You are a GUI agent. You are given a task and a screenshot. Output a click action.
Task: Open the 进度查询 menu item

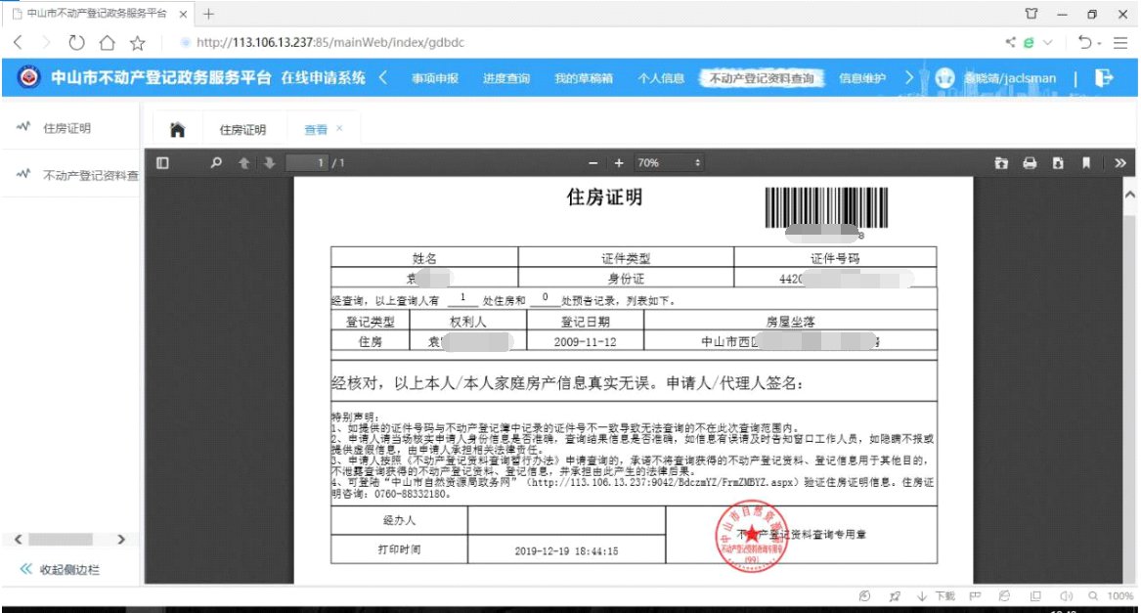(505, 78)
